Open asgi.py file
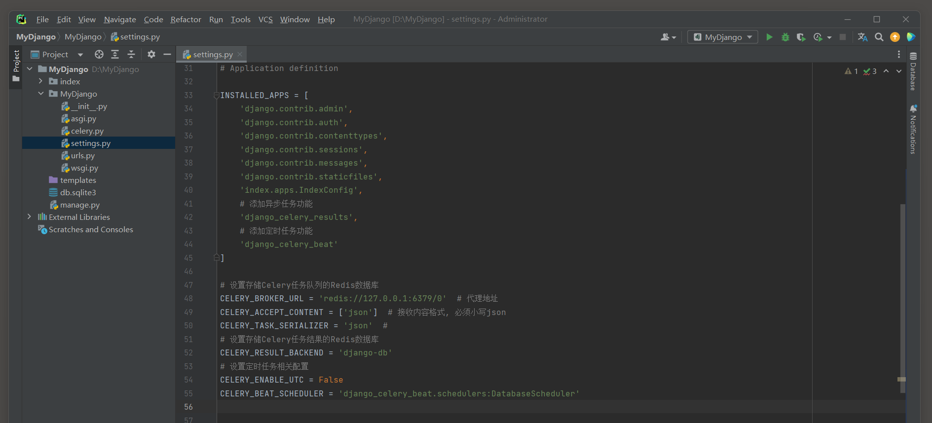 [x=79, y=118]
